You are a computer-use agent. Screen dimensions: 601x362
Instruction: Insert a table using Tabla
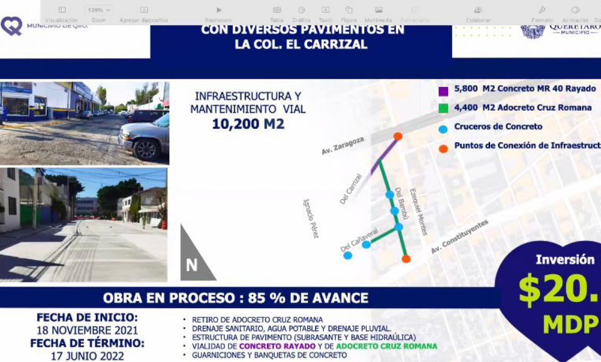click(277, 14)
